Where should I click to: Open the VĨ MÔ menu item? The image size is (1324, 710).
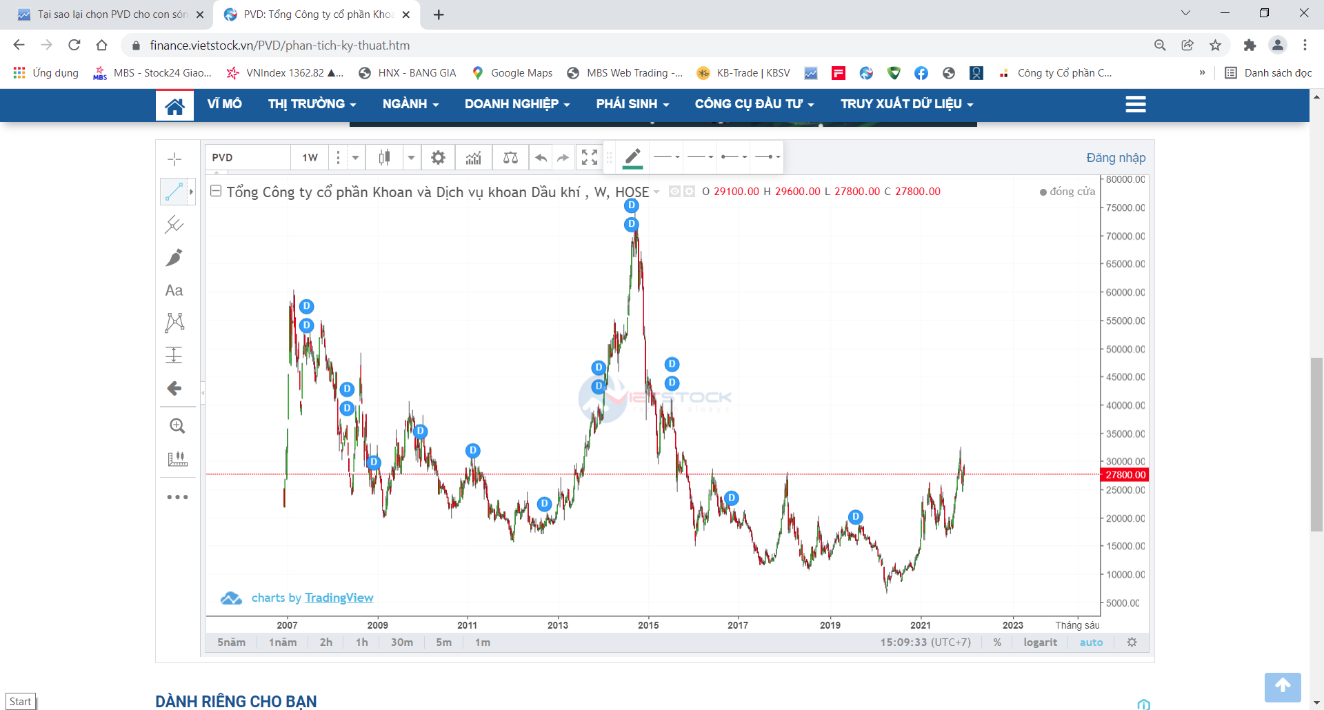(x=225, y=104)
